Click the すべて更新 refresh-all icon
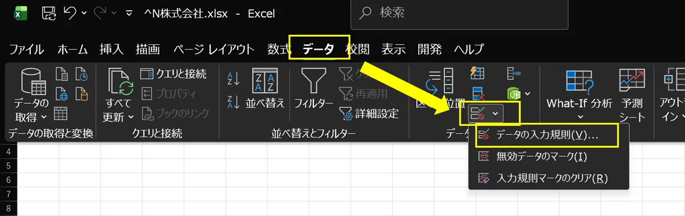Screen dimensions: 685x216 120,82
